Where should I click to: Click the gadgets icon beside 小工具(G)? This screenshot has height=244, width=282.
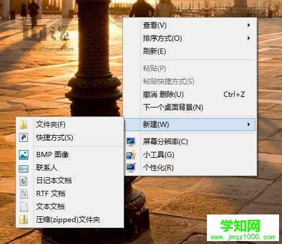click(131, 155)
